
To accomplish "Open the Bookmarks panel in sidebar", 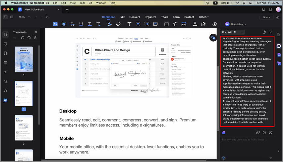I will tap(5, 53).
